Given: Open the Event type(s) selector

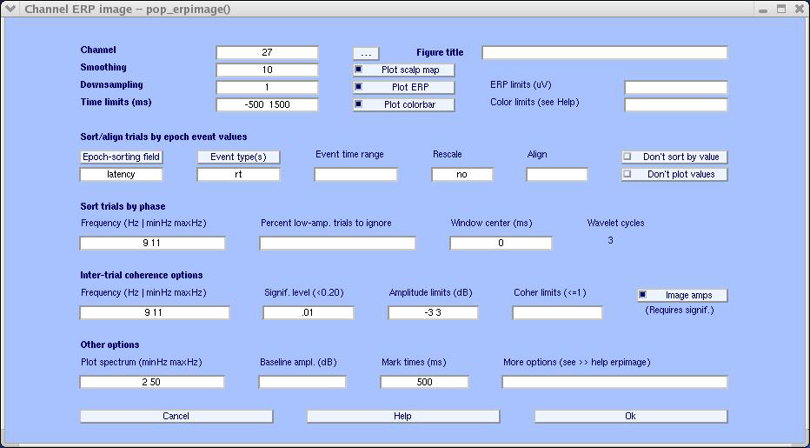Looking at the screenshot, I should [238, 157].
